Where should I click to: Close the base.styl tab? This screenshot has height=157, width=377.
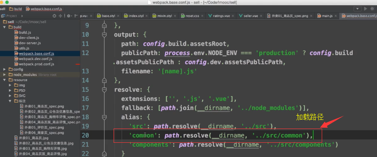click(118, 16)
